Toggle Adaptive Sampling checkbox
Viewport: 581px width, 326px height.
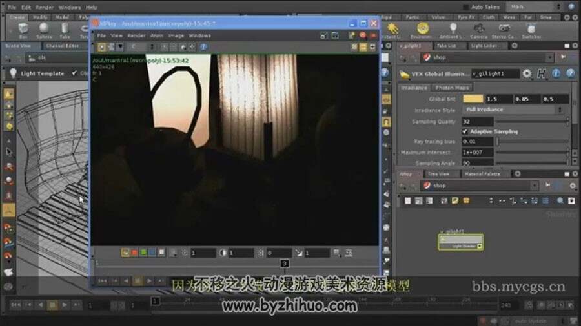click(465, 131)
